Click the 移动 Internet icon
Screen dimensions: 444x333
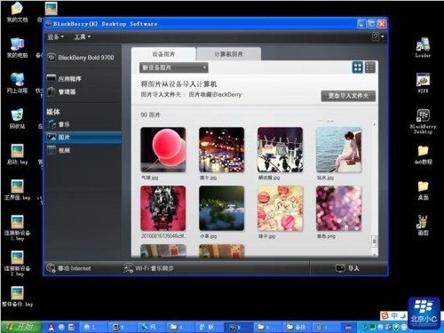click(51, 268)
